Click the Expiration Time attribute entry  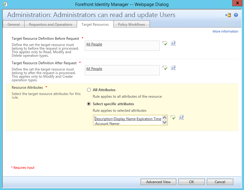tap(149, 119)
